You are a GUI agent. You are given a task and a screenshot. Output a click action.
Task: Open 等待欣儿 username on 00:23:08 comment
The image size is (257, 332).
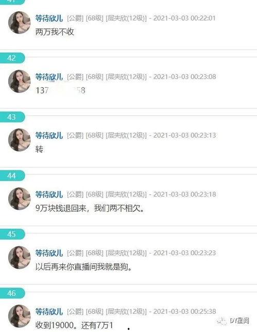tap(49, 77)
